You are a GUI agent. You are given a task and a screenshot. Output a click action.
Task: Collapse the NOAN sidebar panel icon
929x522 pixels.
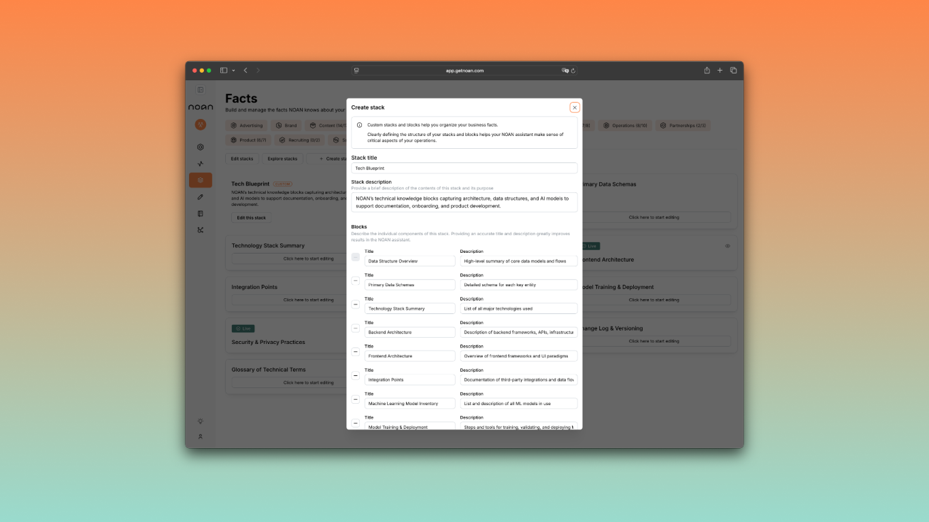point(201,90)
